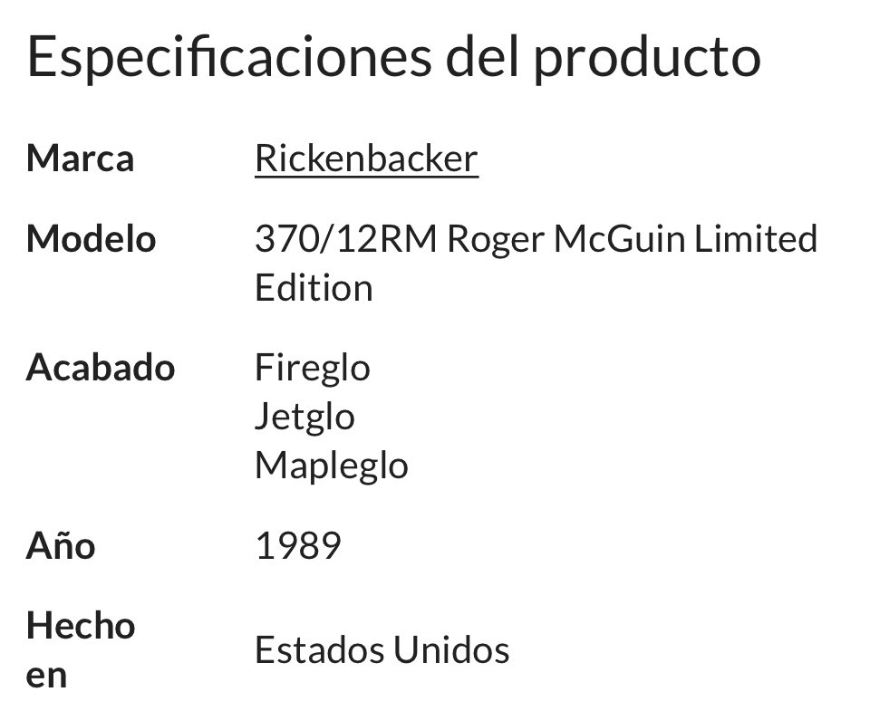The height and width of the screenshot is (711, 870).
Task: Click the word 'en' below 'Hecho'
Action: (x=47, y=675)
